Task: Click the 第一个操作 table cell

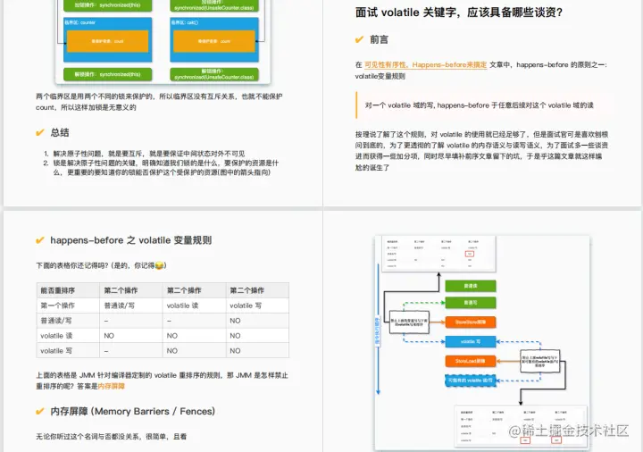Action: pyautogui.click(x=68, y=306)
